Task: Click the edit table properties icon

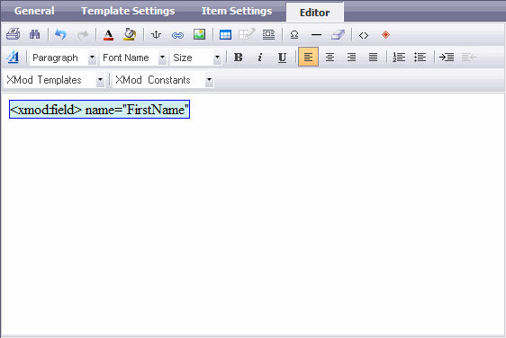Action: (247, 34)
